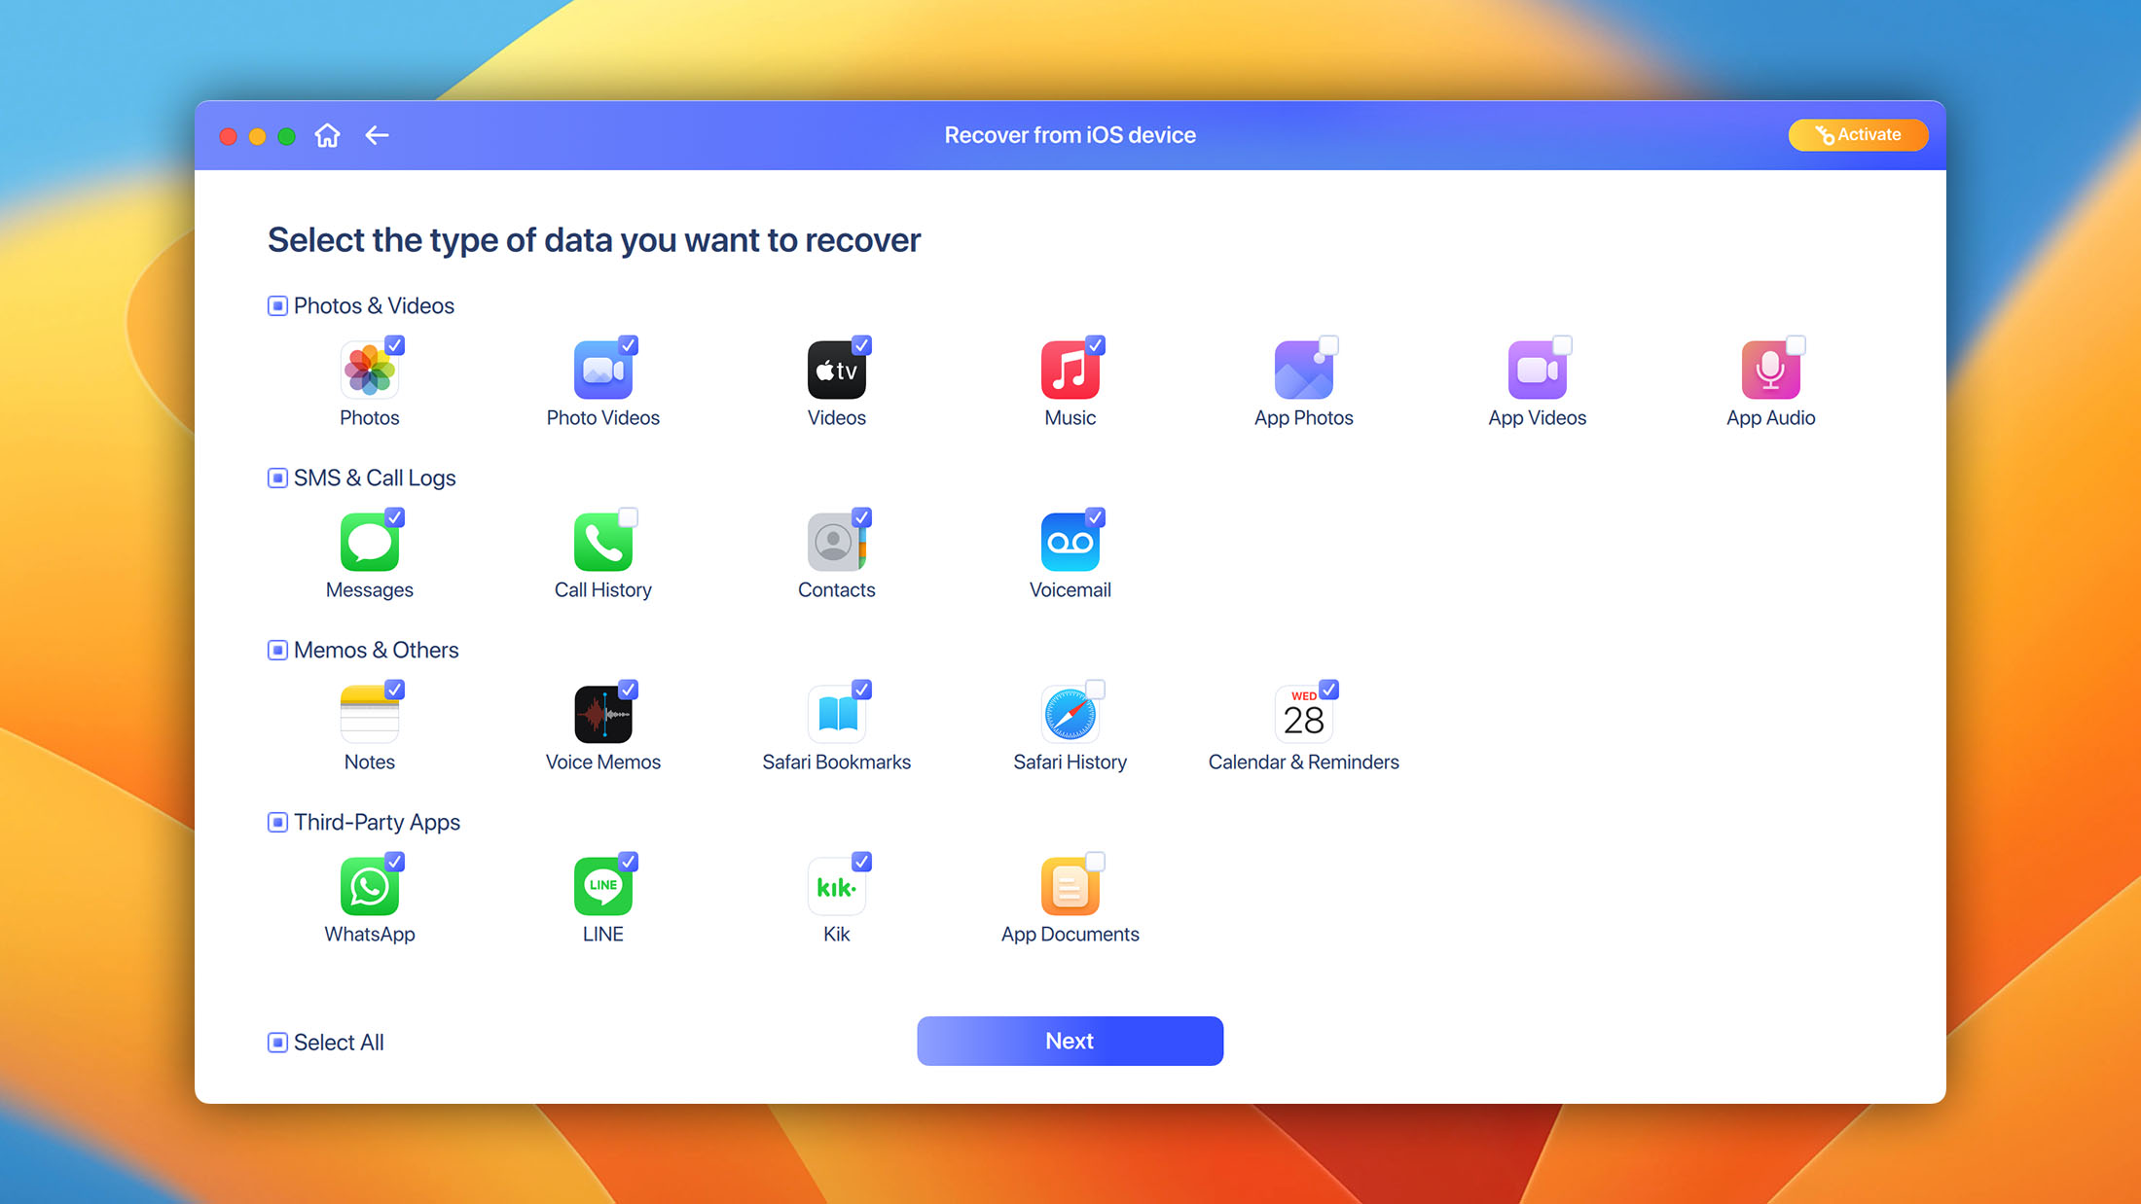This screenshot has width=2141, height=1204.
Task: Go back using the arrow icon
Action: [378, 135]
